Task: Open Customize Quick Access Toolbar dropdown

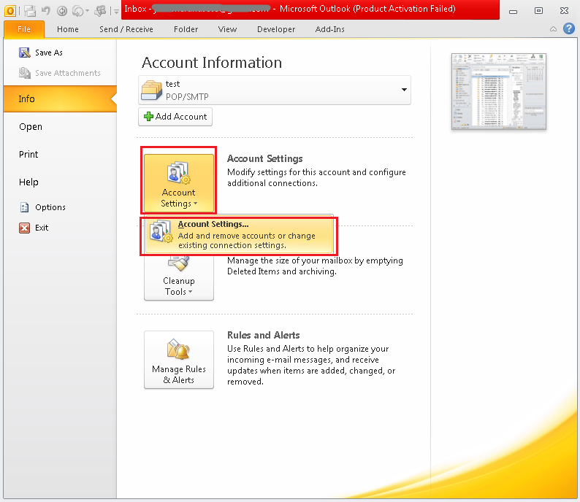Action: click(x=116, y=12)
